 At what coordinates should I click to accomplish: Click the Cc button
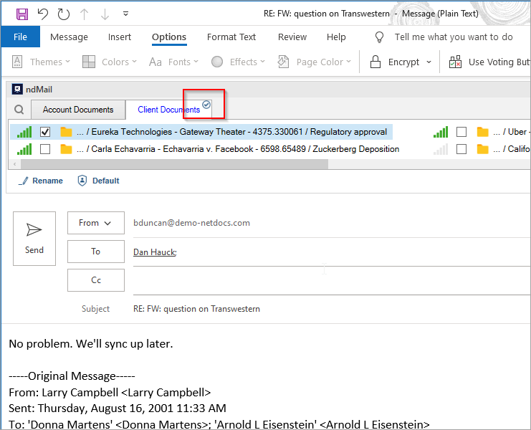(x=95, y=280)
